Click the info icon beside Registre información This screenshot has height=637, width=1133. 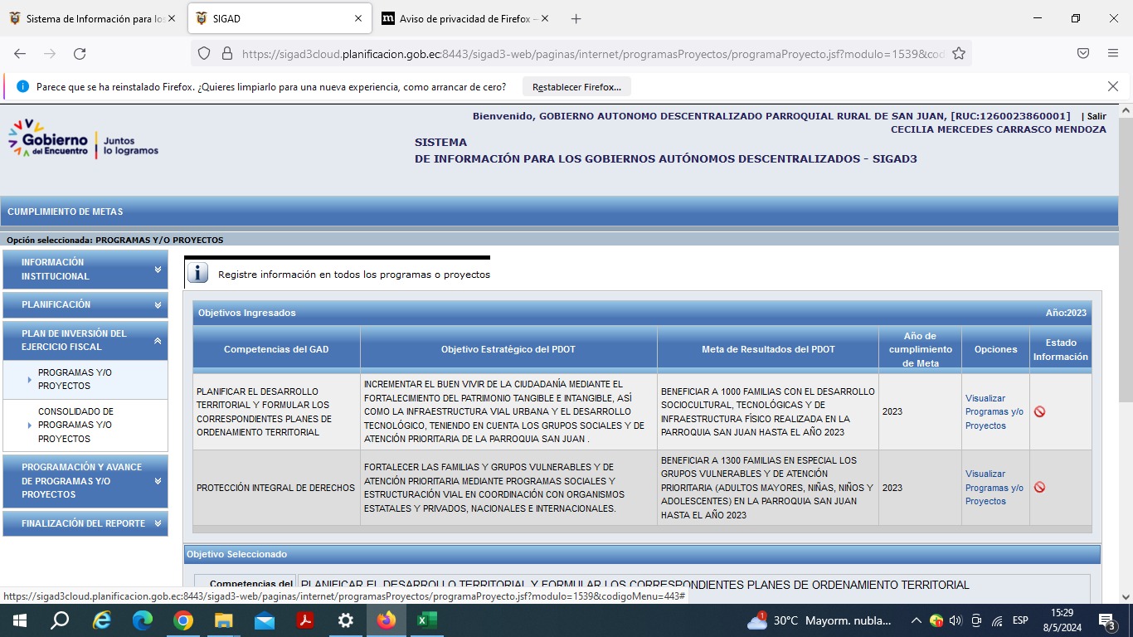(197, 274)
